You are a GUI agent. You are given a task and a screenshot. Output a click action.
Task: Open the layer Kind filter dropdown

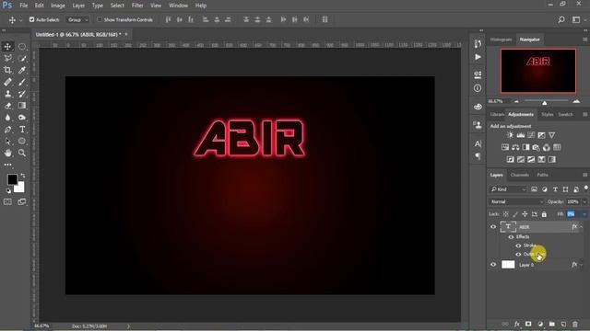coord(508,189)
